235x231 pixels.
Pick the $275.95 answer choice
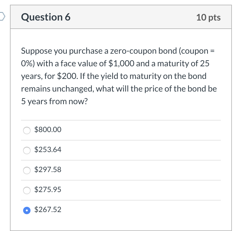(x=27, y=190)
